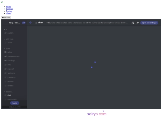Click the member count badge beside server name
Screen dimensions: 161x120
(24, 23)
